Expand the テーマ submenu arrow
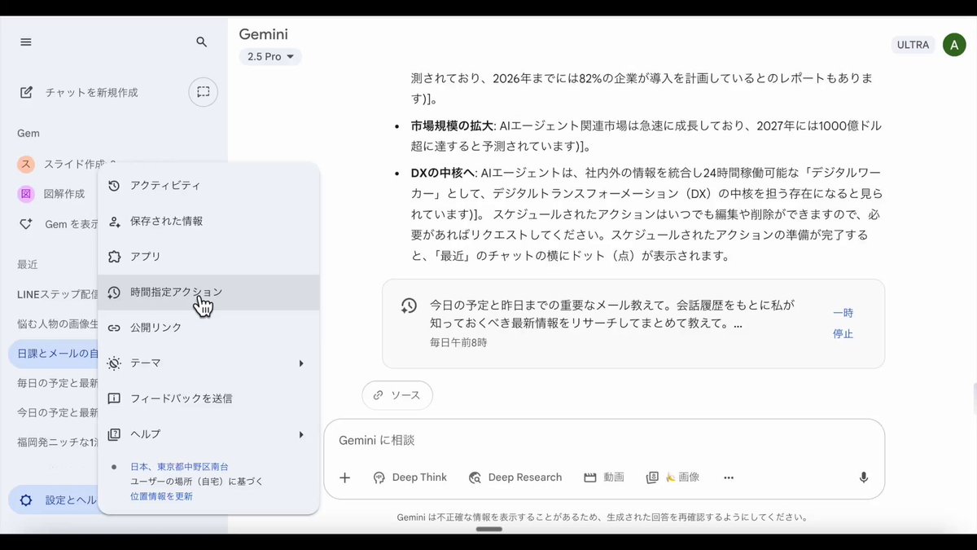The width and height of the screenshot is (977, 550). [301, 363]
